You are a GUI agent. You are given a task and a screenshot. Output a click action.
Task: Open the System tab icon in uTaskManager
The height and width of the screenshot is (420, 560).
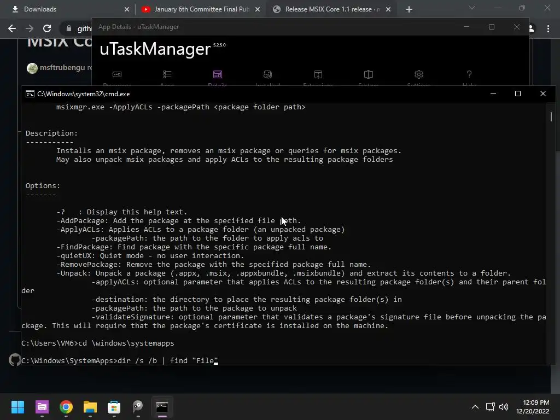click(369, 74)
